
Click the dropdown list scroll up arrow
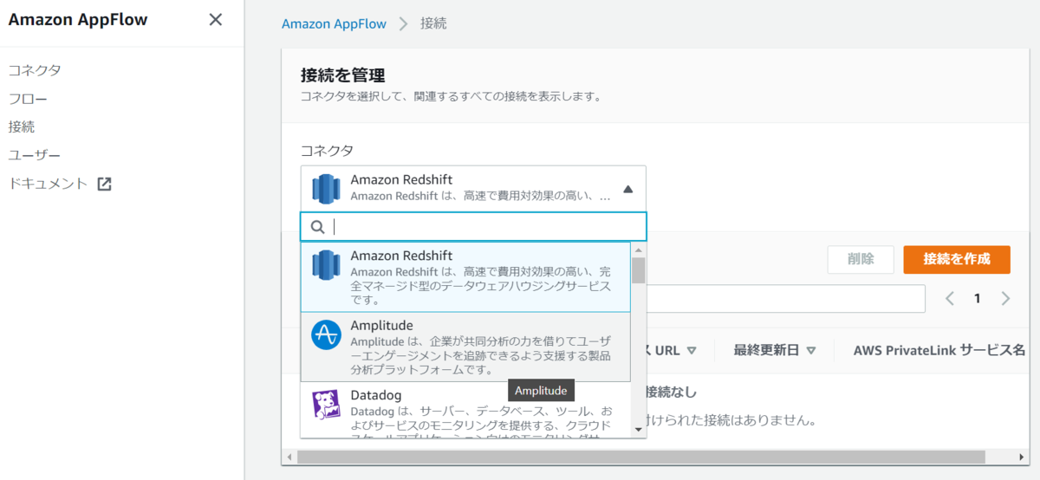[x=639, y=250]
